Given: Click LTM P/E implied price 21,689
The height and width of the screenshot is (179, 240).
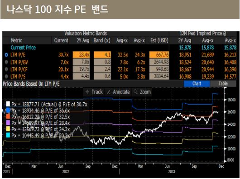Looking at the screenshot, I should click(207, 55).
